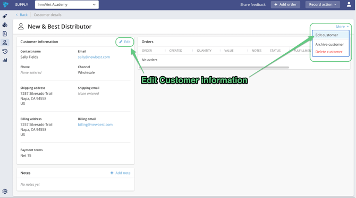Click the Add note plus link
The image size is (356, 198).
click(120, 173)
